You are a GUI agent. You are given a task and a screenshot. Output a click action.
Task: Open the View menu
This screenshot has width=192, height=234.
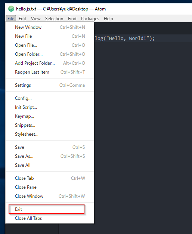tap(35, 19)
